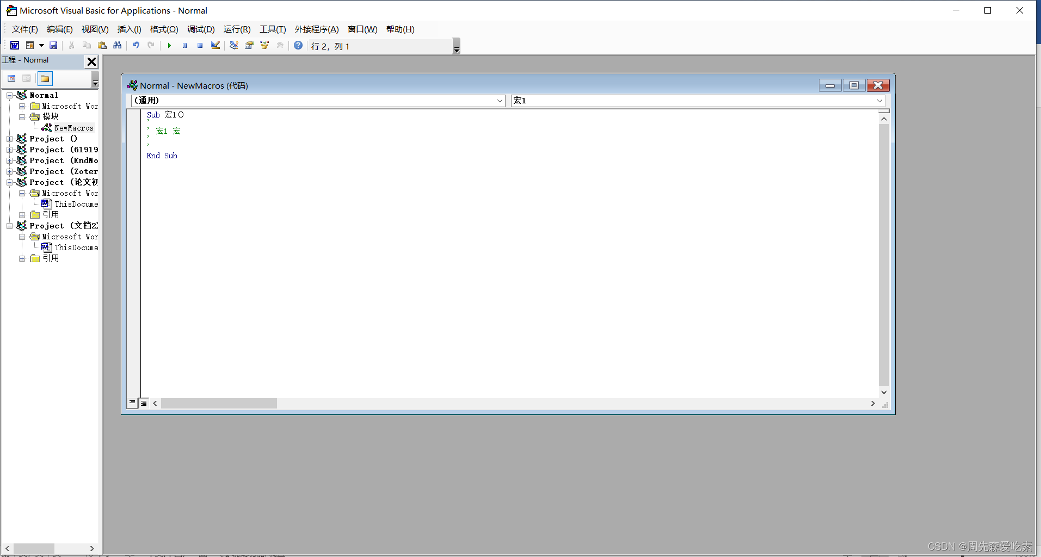This screenshot has width=1041, height=557.
Task: Switch to Microsoft Word view icon
Action: [x=15, y=45]
